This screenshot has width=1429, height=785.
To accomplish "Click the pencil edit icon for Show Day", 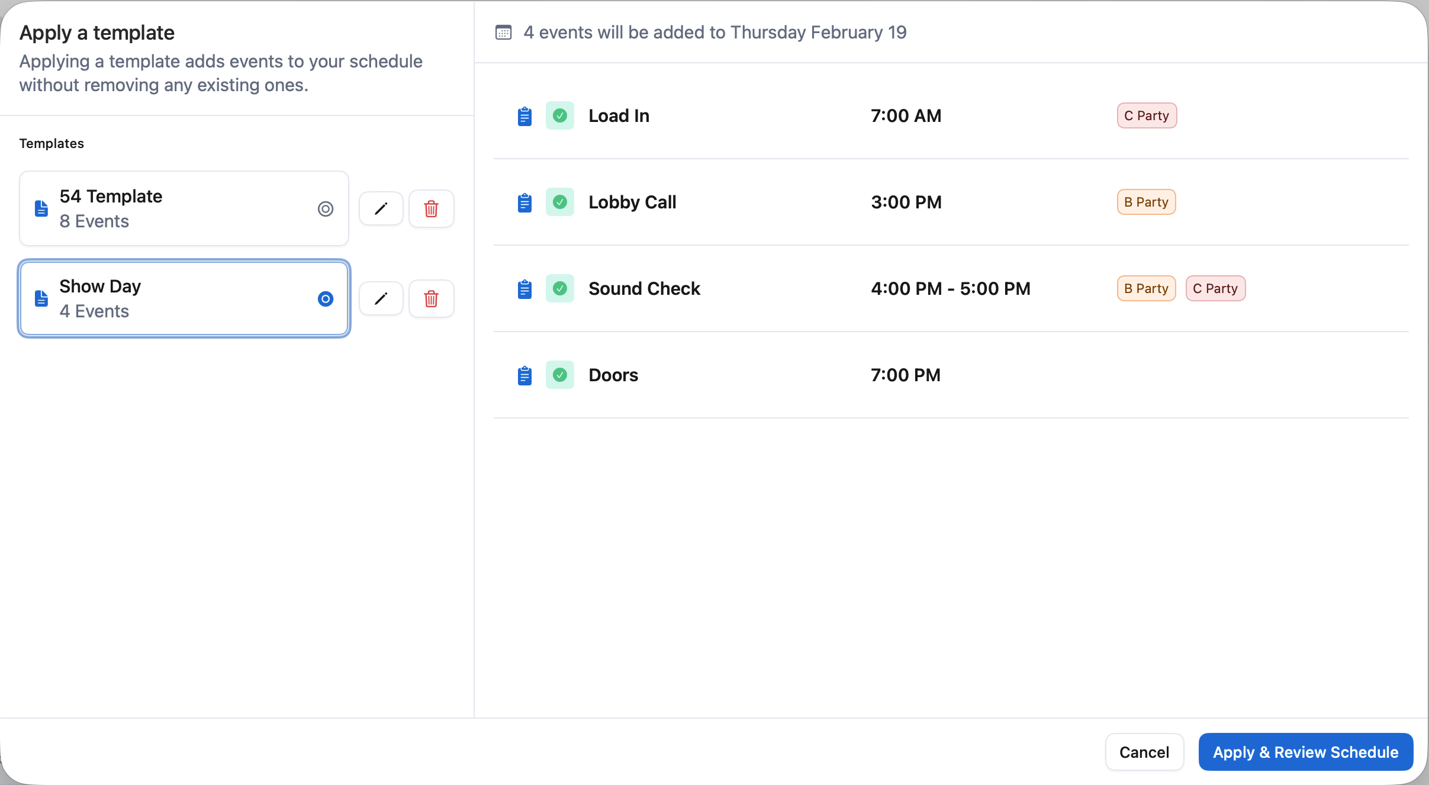I will point(381,298).
